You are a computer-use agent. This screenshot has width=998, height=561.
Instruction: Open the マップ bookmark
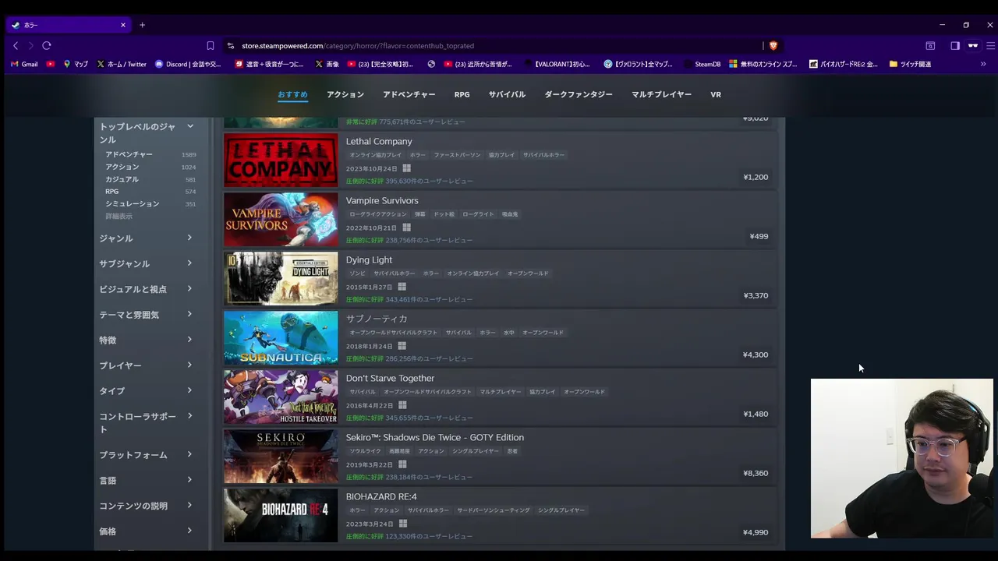click(76, 64)
